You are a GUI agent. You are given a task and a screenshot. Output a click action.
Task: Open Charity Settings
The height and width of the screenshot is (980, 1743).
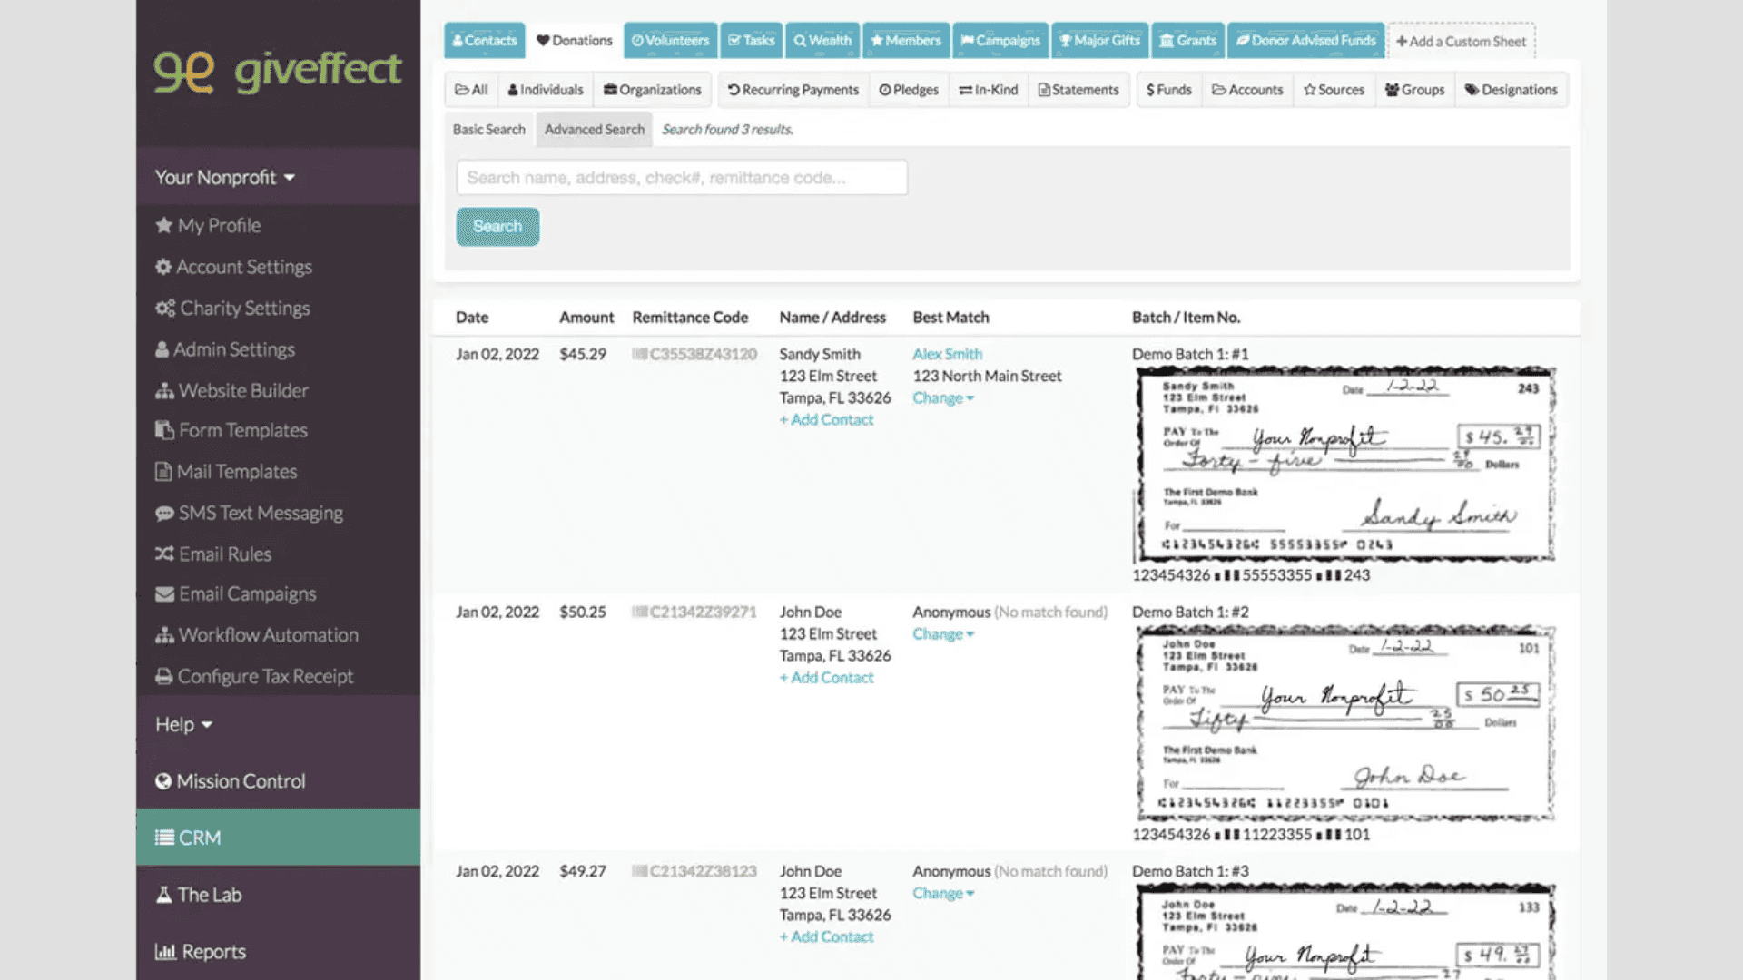[232, 308]
